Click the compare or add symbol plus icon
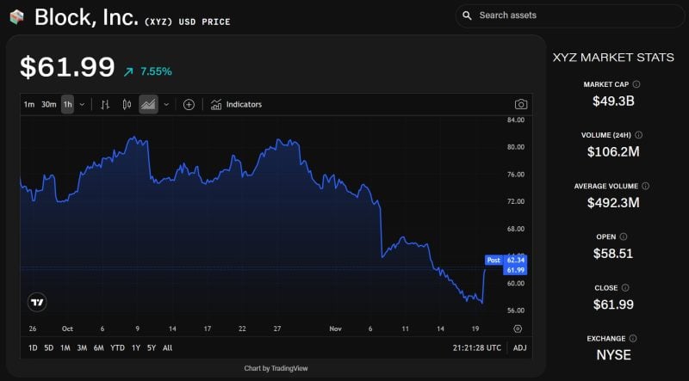 tap(189, 104)
